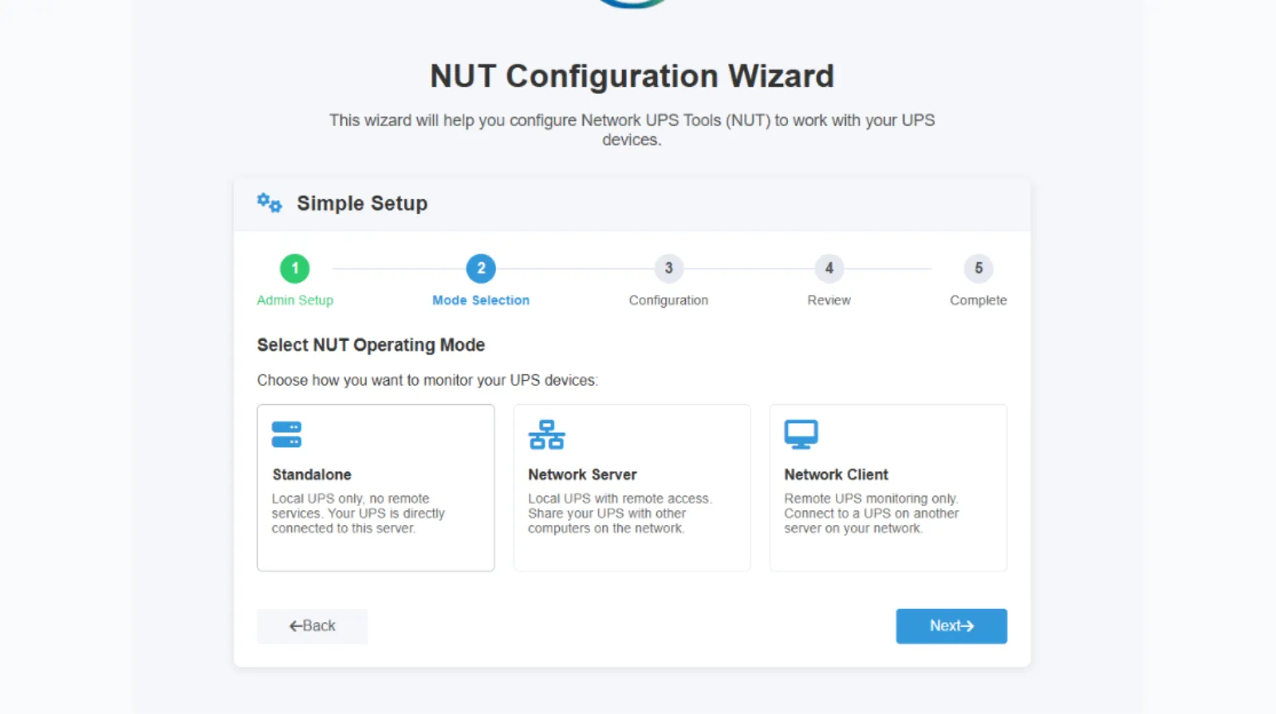The height and width of the screenshot is (714, 1276).
Task: Click the Network Server topology icon
Action: [546, 434]
